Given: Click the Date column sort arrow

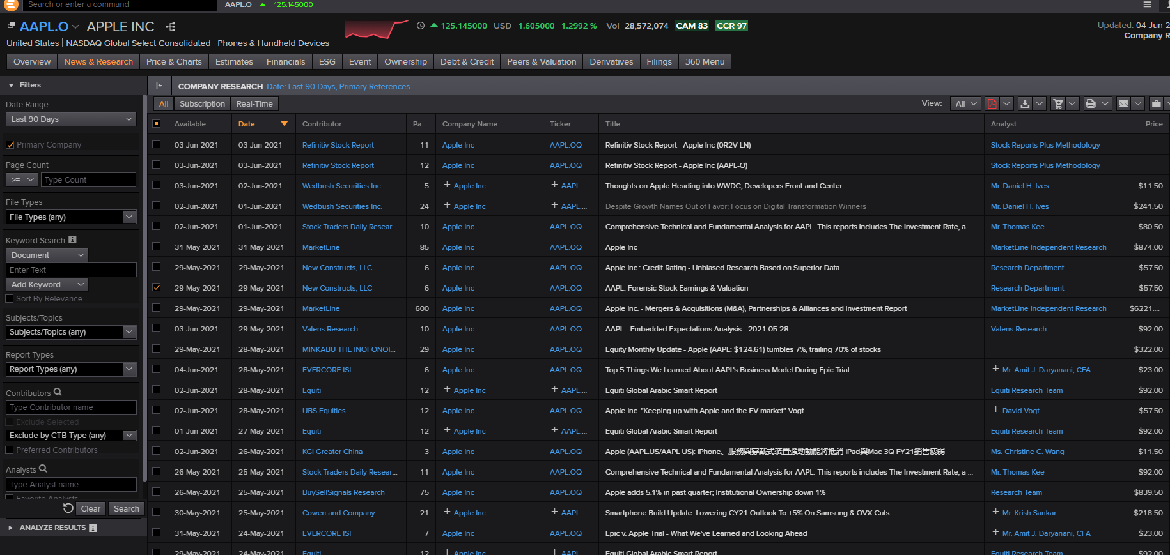Looking at the screenshot, I should pos(285,123).
